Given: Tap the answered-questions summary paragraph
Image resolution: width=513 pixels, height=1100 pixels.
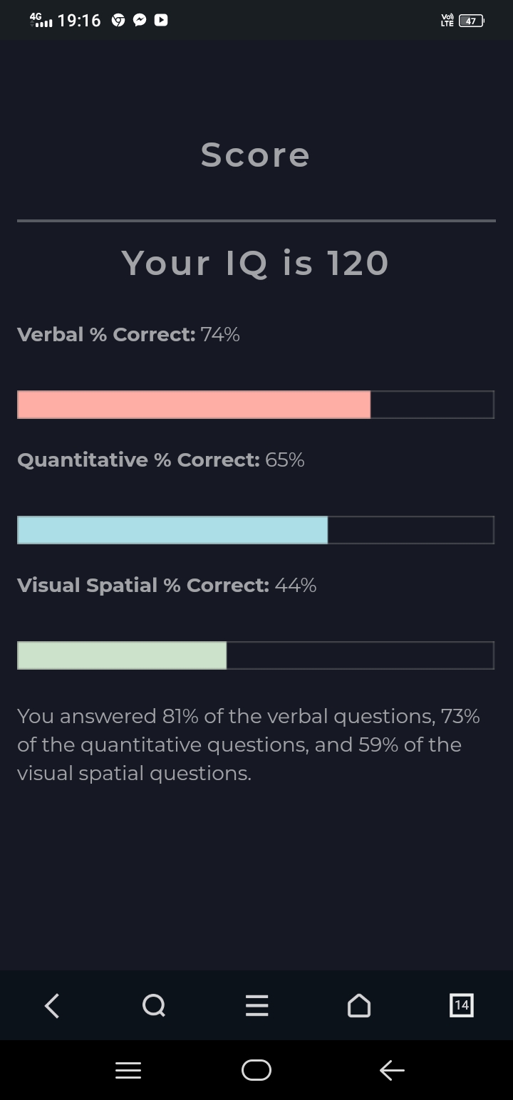Looking at the screenshot, I should point(249,744).
